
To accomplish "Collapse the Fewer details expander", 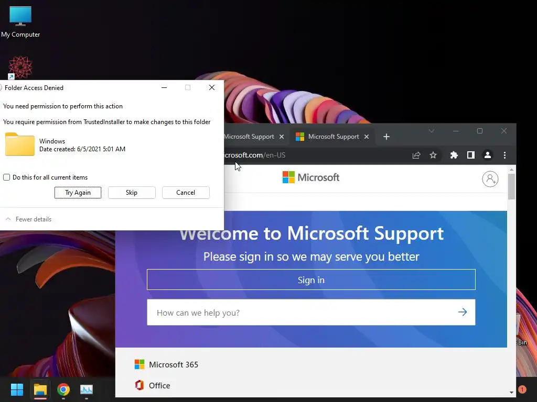I will 28,219.
